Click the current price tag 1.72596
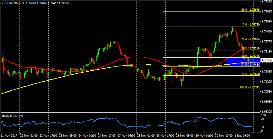 267,60
